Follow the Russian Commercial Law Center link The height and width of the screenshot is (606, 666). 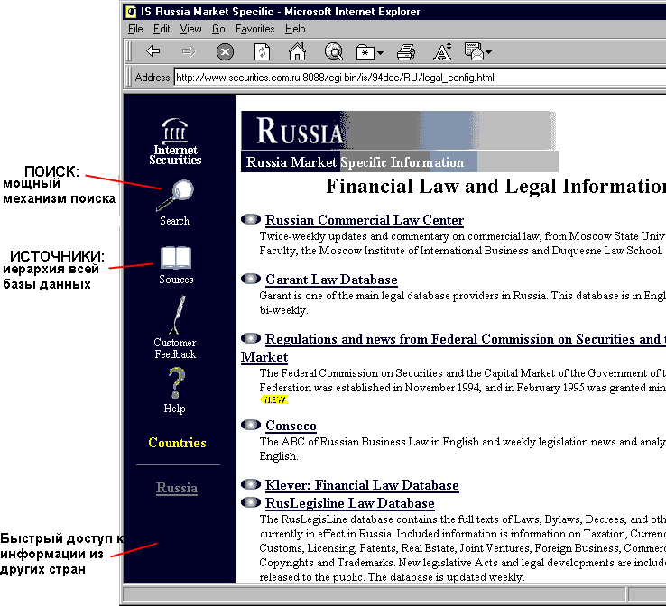coord(365,220)
